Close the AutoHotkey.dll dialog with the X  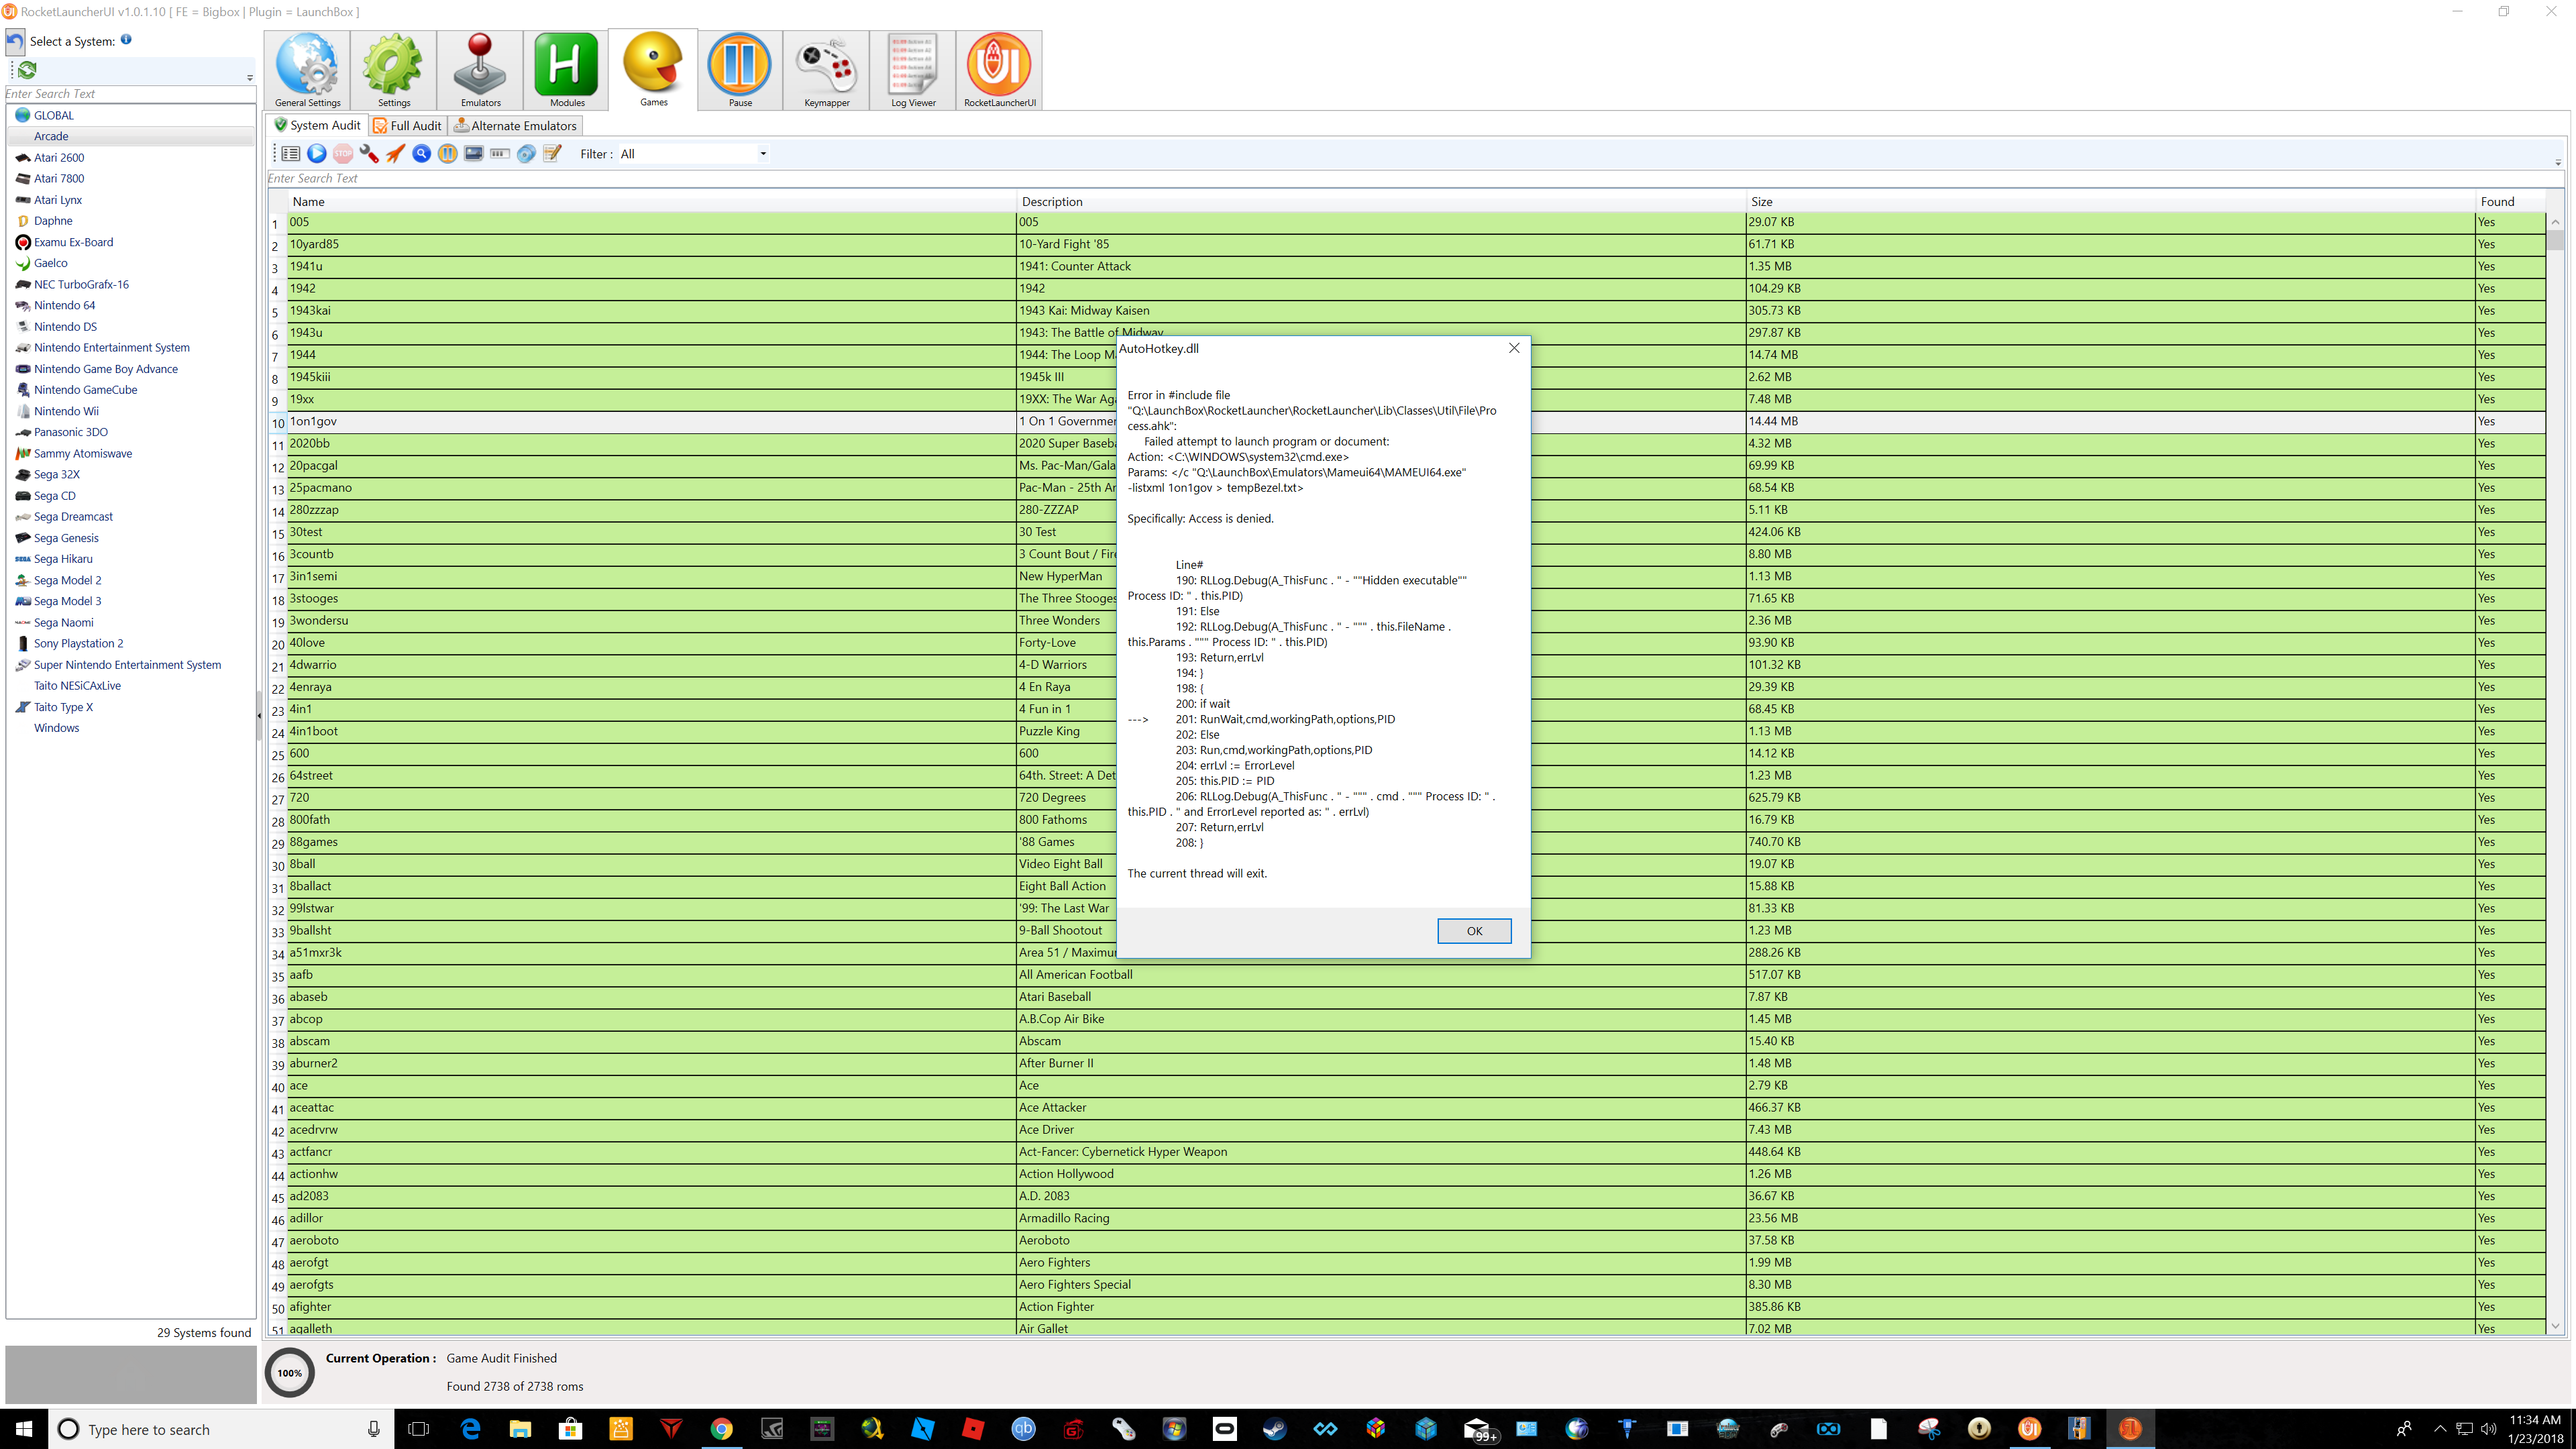tap(1514, 348)
